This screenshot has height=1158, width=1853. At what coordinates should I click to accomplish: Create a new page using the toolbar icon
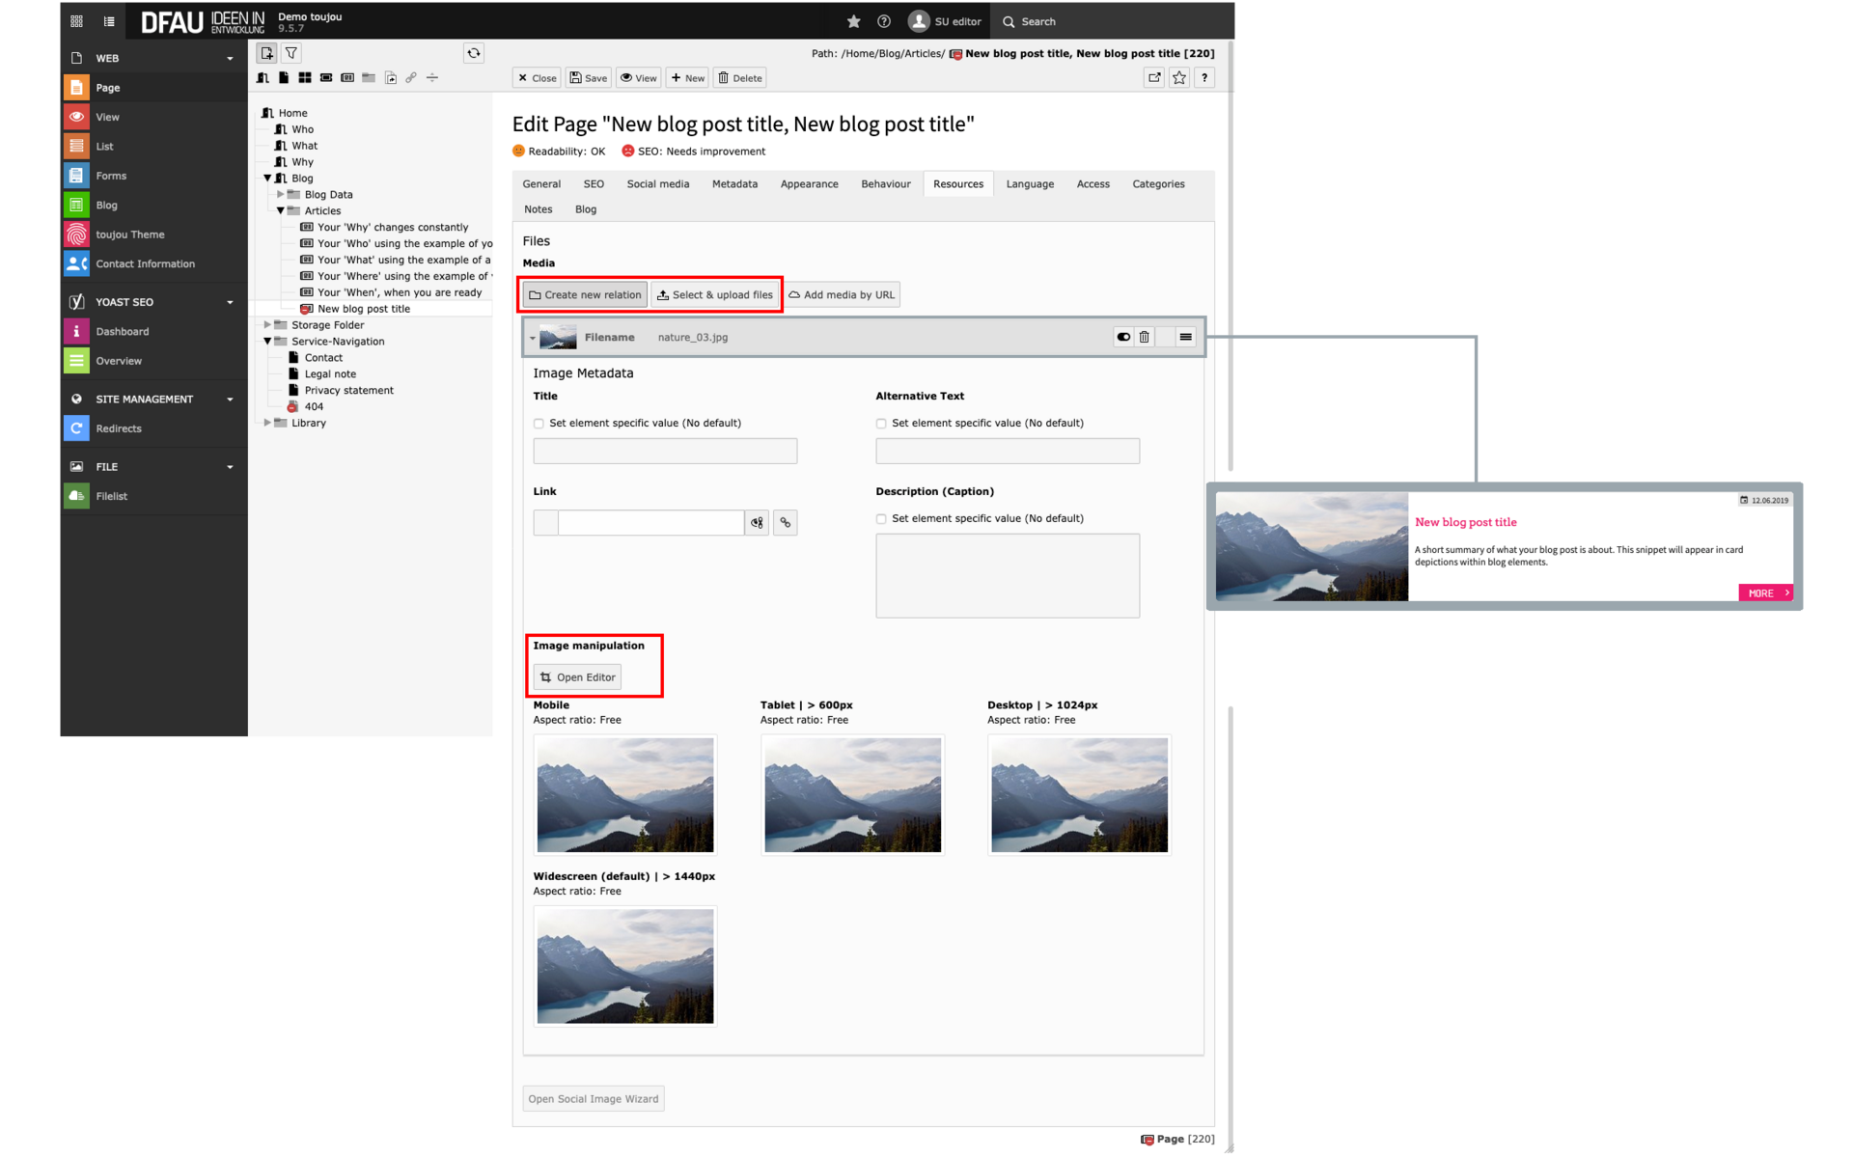point(266,53)
